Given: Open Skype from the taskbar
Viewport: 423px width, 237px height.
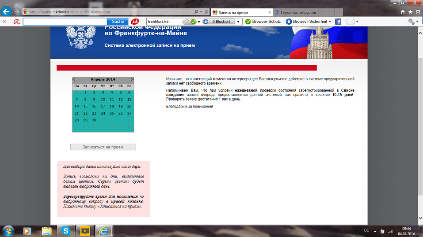Looking at the screenshot, I should (x=66, y=230).
